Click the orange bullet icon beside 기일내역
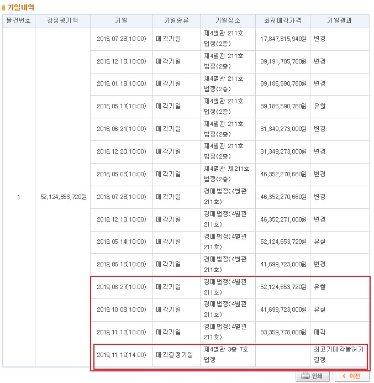This screenshot has width=374, height=383. pyautogui.click(x=4, y=7)
